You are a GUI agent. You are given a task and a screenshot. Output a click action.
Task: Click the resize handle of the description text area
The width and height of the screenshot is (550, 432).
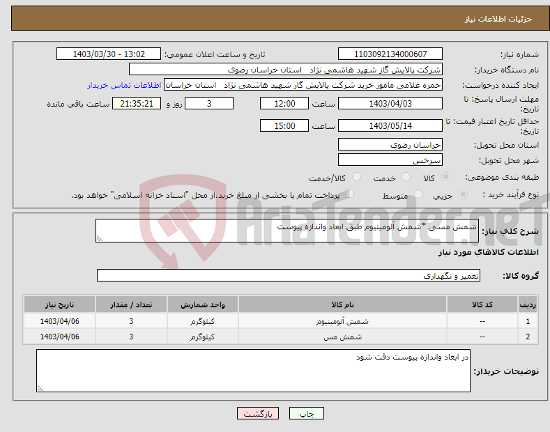coord(100,238)
